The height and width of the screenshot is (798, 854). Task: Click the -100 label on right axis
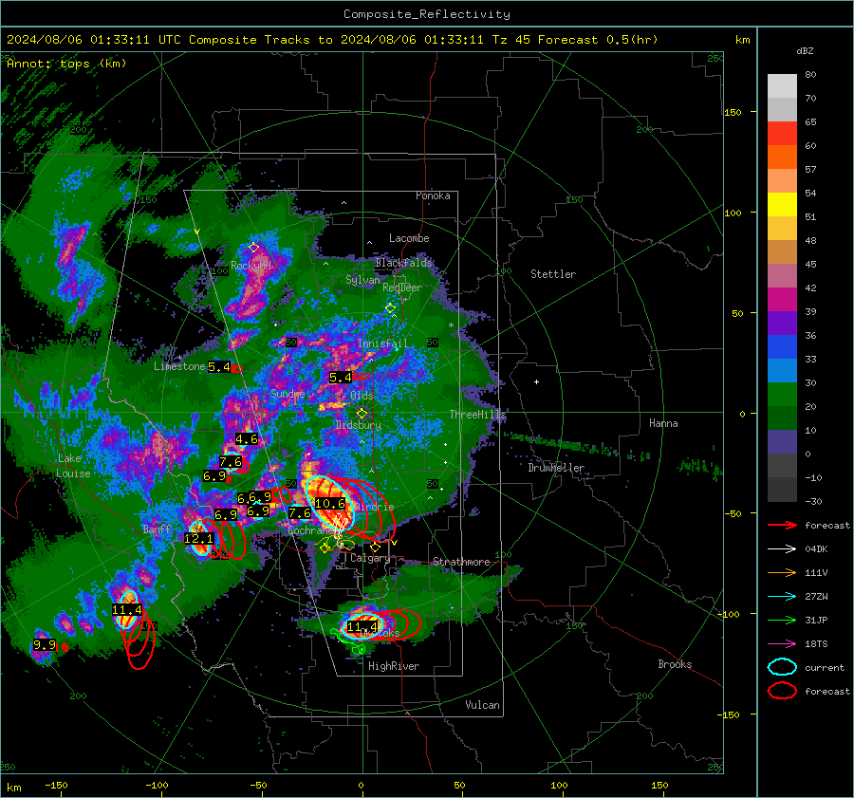pos(728,614)
